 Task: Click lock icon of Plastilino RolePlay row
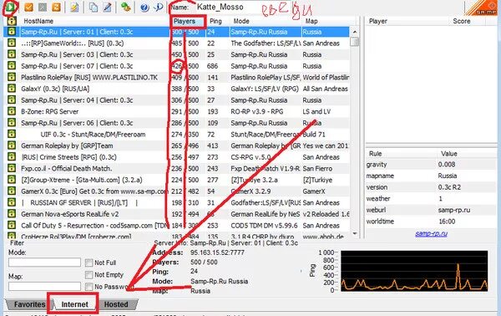pos(12,77)
